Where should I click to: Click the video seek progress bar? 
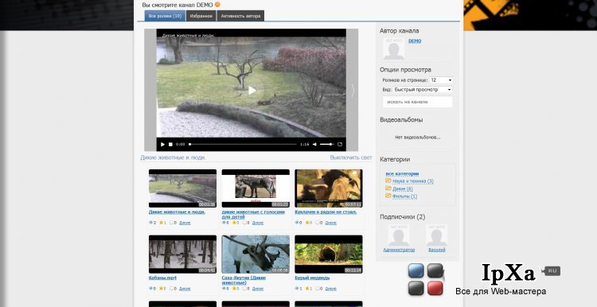(x=243, y=145)
